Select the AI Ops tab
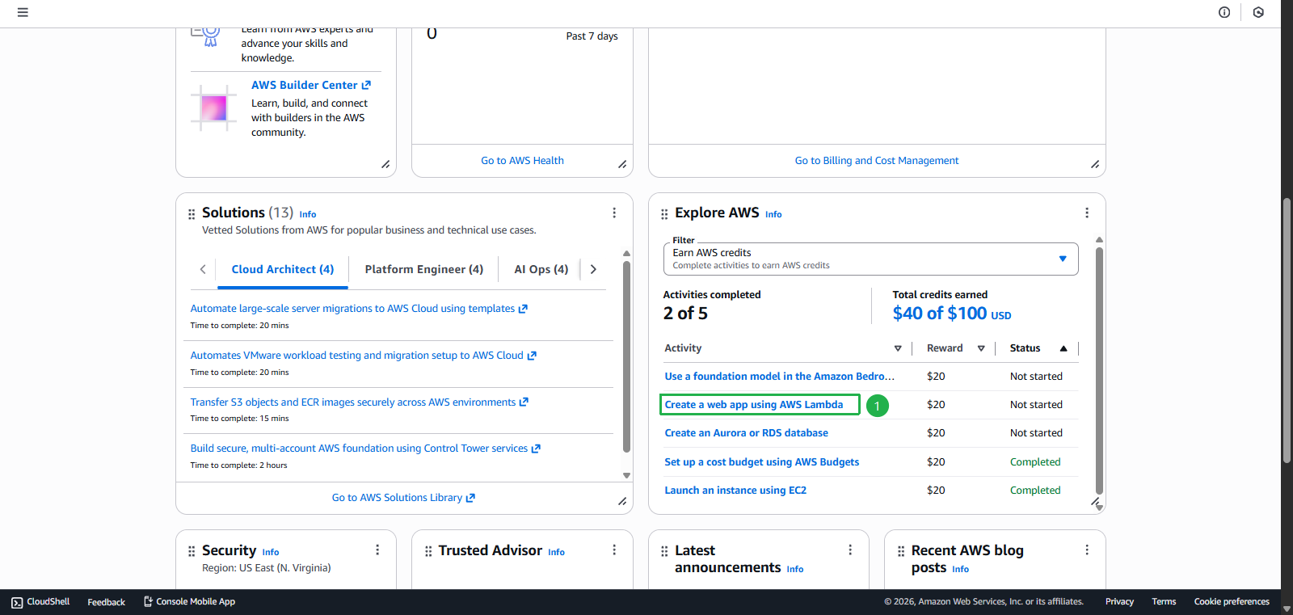1293x615 pixels. 541,270
